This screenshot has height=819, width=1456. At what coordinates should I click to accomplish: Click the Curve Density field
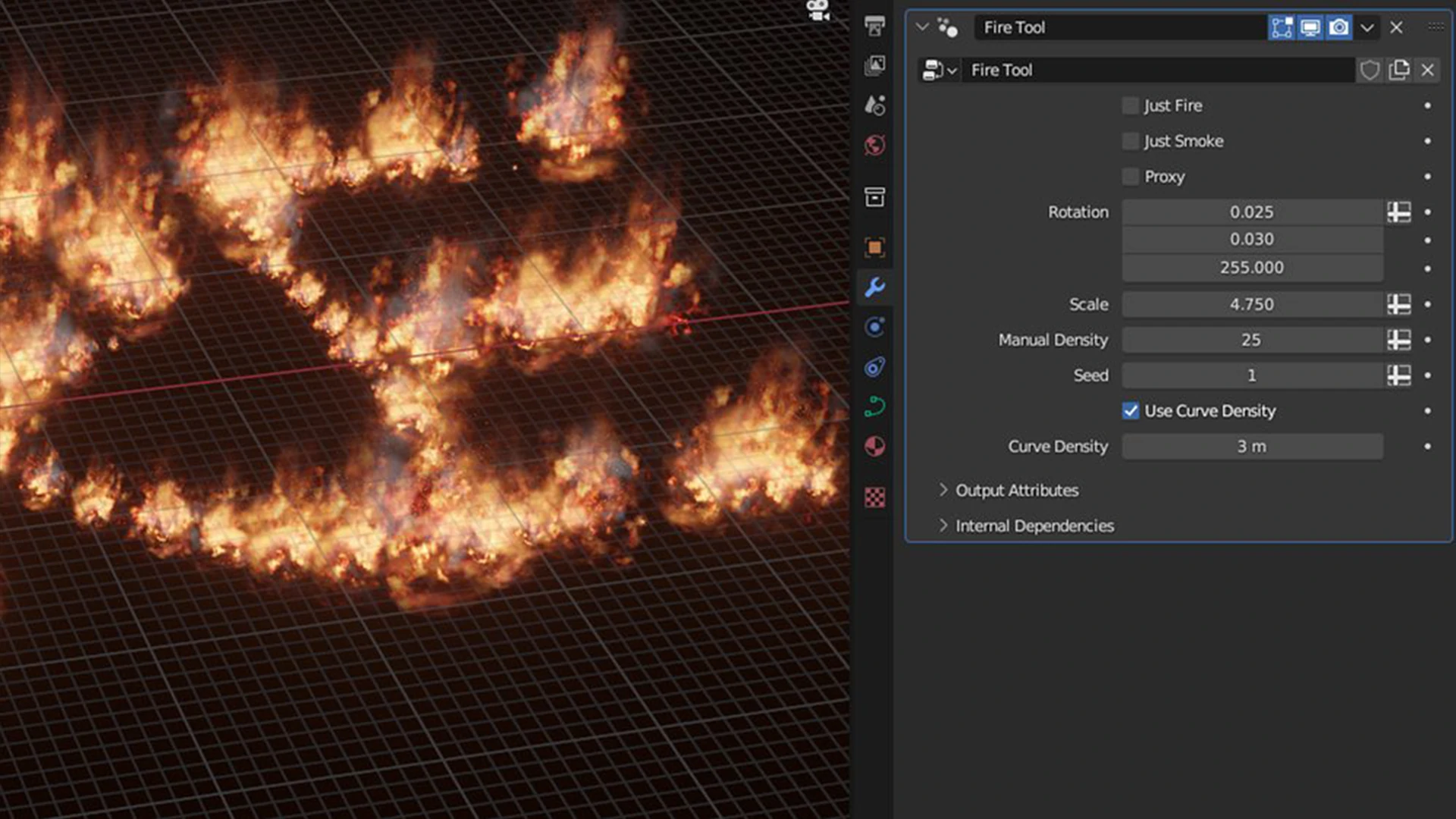click(1251, 447)
